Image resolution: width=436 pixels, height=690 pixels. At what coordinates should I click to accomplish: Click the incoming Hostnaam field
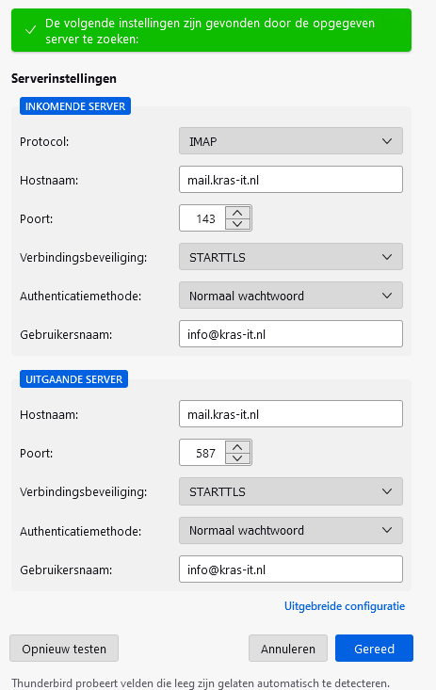pos(291,180)
